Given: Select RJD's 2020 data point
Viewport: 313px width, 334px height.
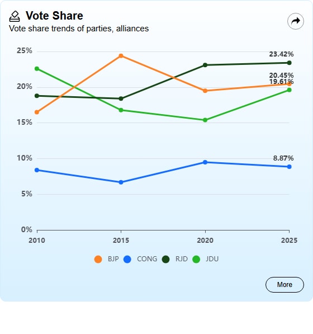Looking at the screenshot, I should pyautogui.click(x=205, y=65).
